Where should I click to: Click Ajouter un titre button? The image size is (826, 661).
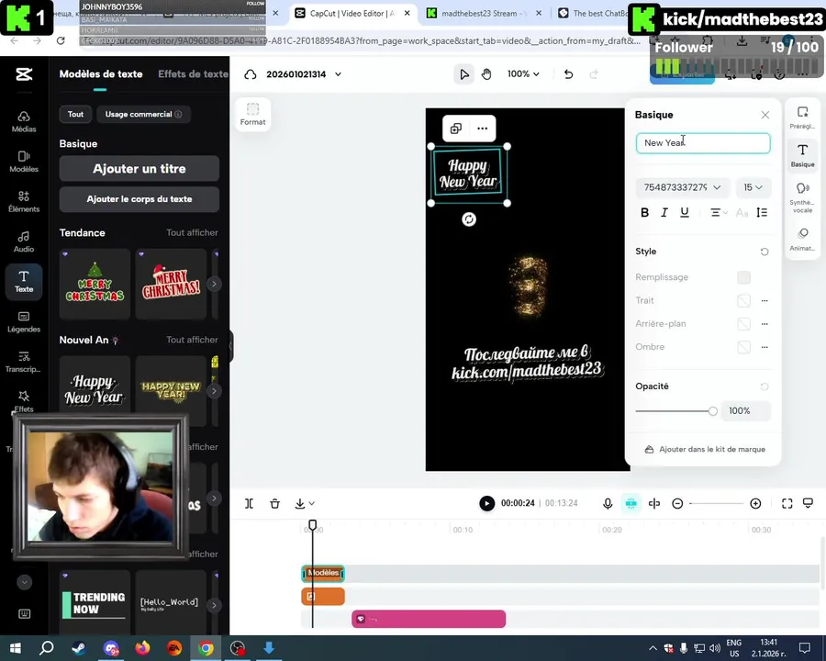point(140,169)
